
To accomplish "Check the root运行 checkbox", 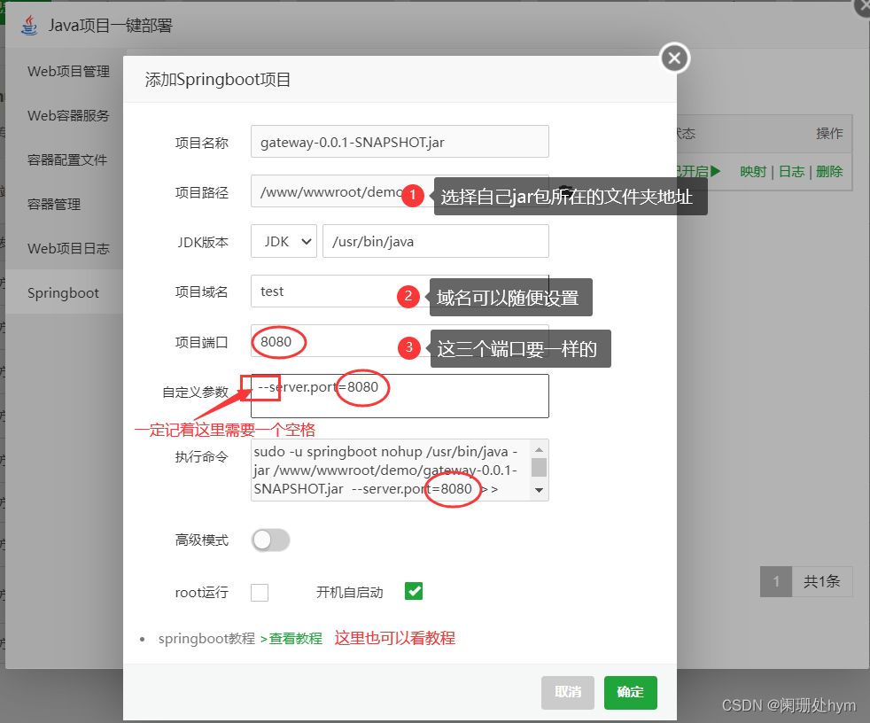I will pos(259,592).
